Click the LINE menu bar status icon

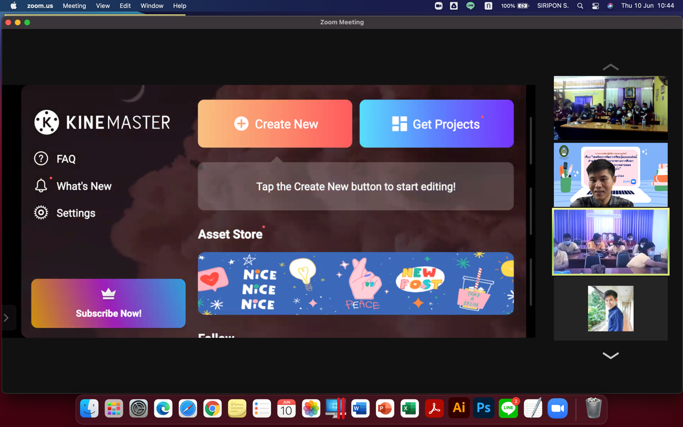click(x=470, y=6)
